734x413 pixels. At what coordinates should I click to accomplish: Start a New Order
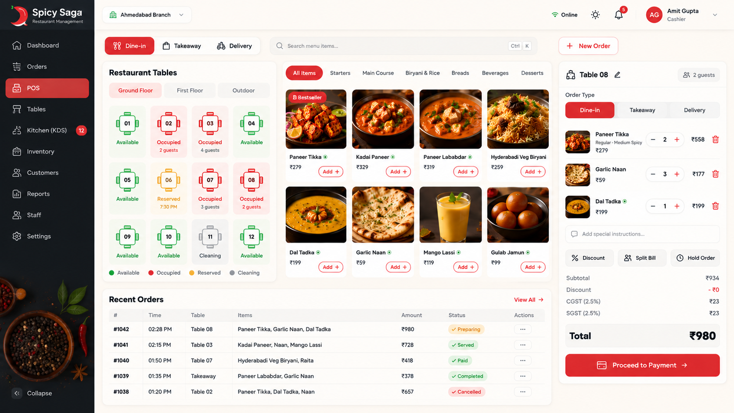tap(588, 46)
